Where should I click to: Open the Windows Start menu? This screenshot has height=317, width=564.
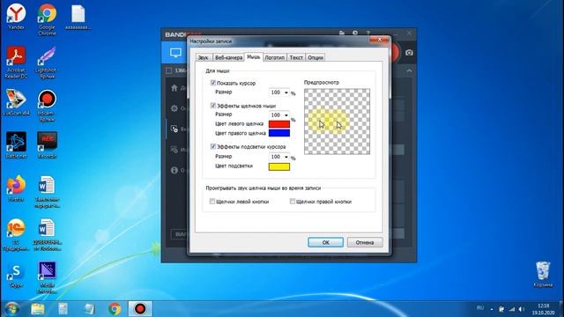tap(11, 309)
